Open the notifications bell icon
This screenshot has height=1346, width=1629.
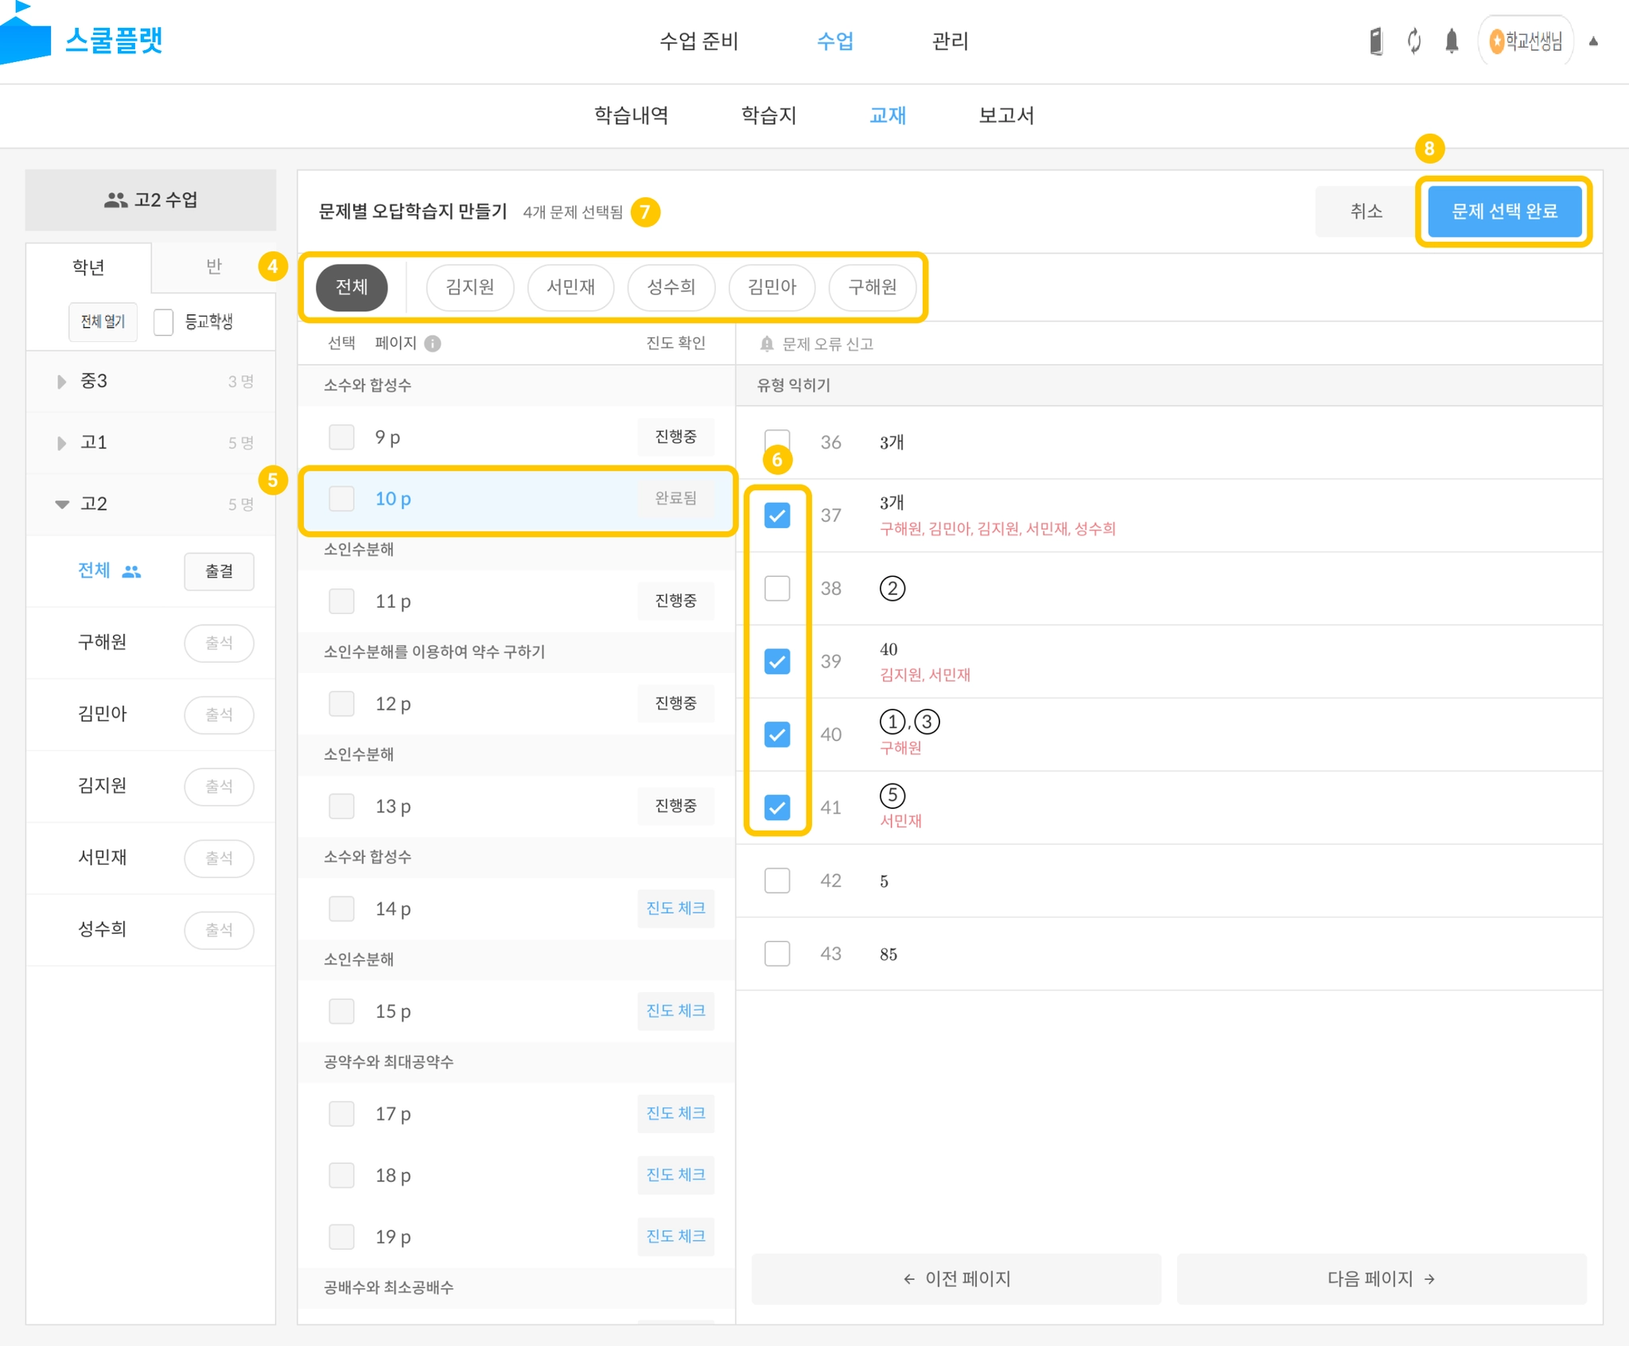click(1452, 41)
